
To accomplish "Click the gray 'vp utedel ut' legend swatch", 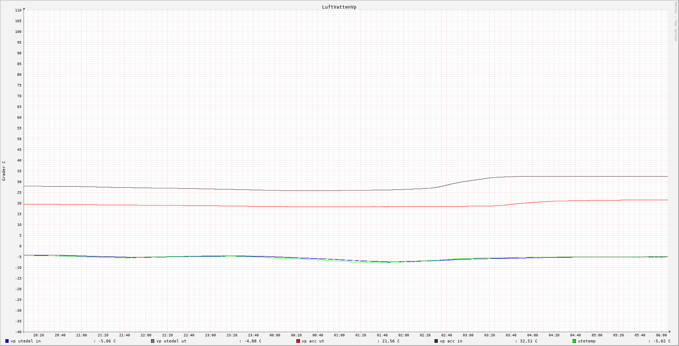I will point(153,341).
